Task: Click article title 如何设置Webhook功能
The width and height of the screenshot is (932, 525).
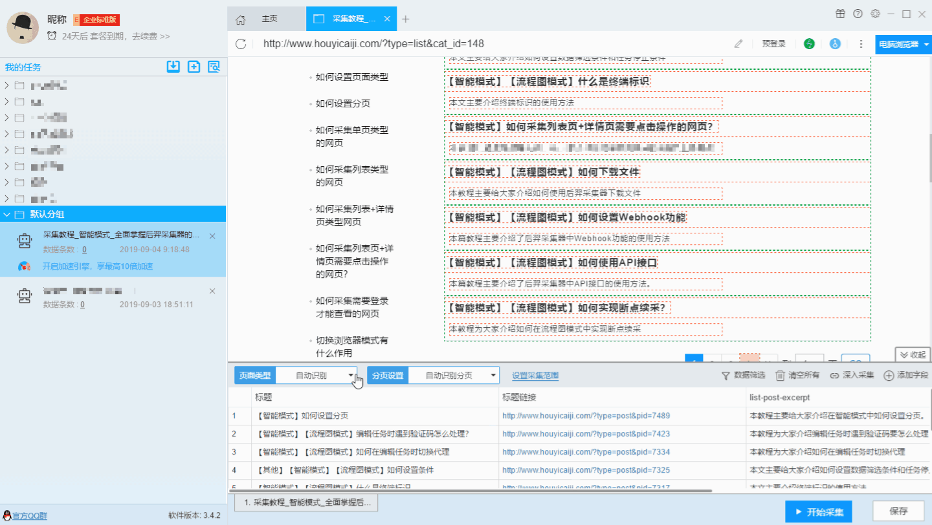Action: pyautogui.click(x=566, y=217)
